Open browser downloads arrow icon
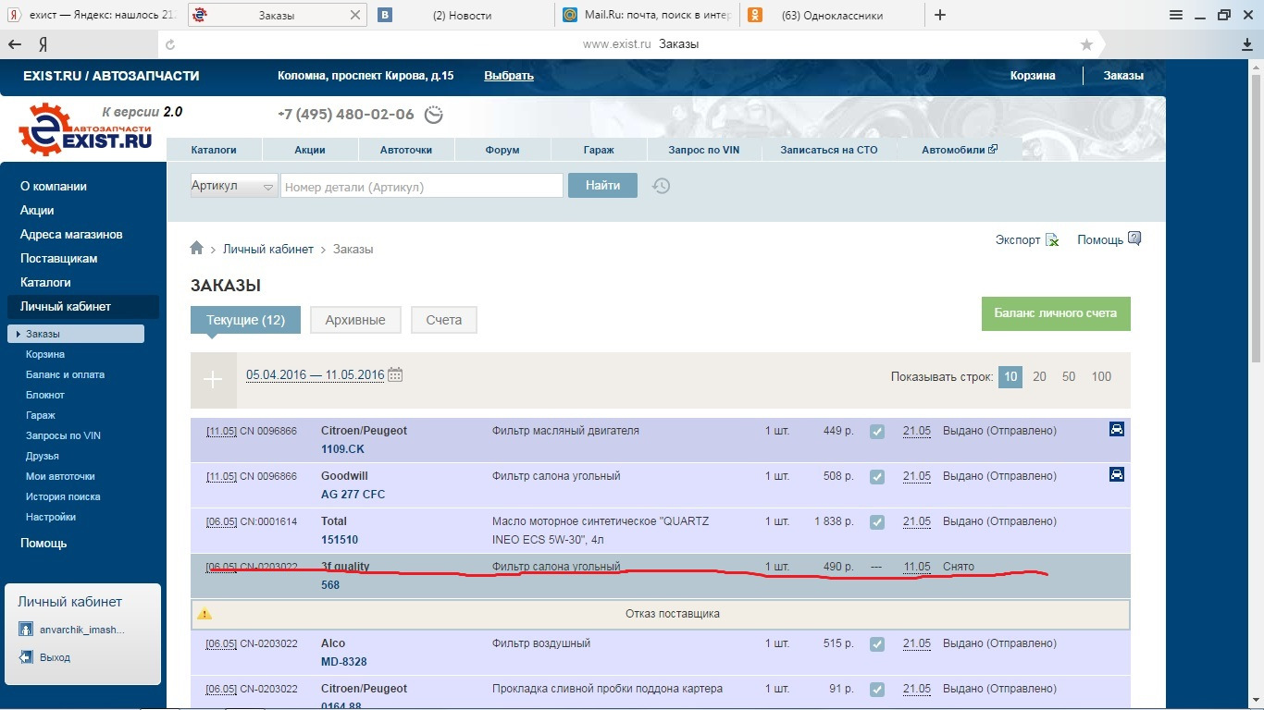Screen dimensions: 1264x710 point(1247,44)
